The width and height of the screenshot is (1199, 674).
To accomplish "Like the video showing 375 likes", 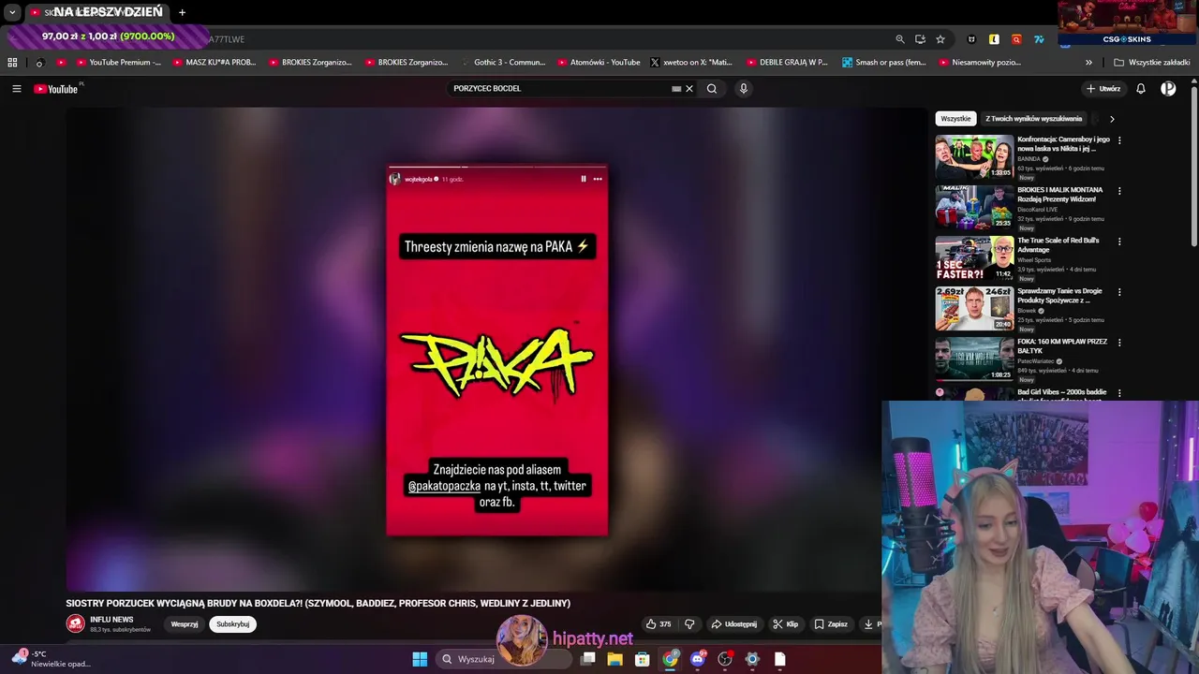I will (x=659, y=624).
